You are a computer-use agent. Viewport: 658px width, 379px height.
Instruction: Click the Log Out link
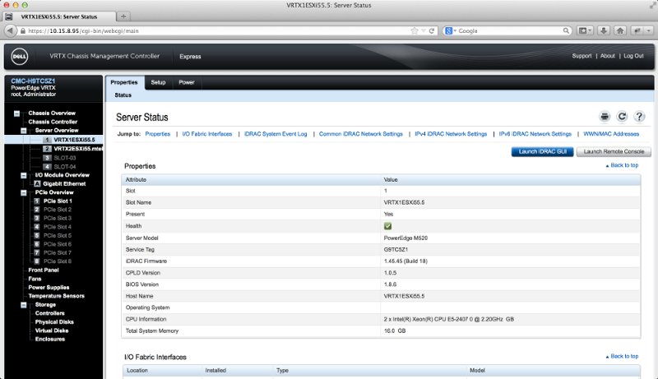click(633, 56)
